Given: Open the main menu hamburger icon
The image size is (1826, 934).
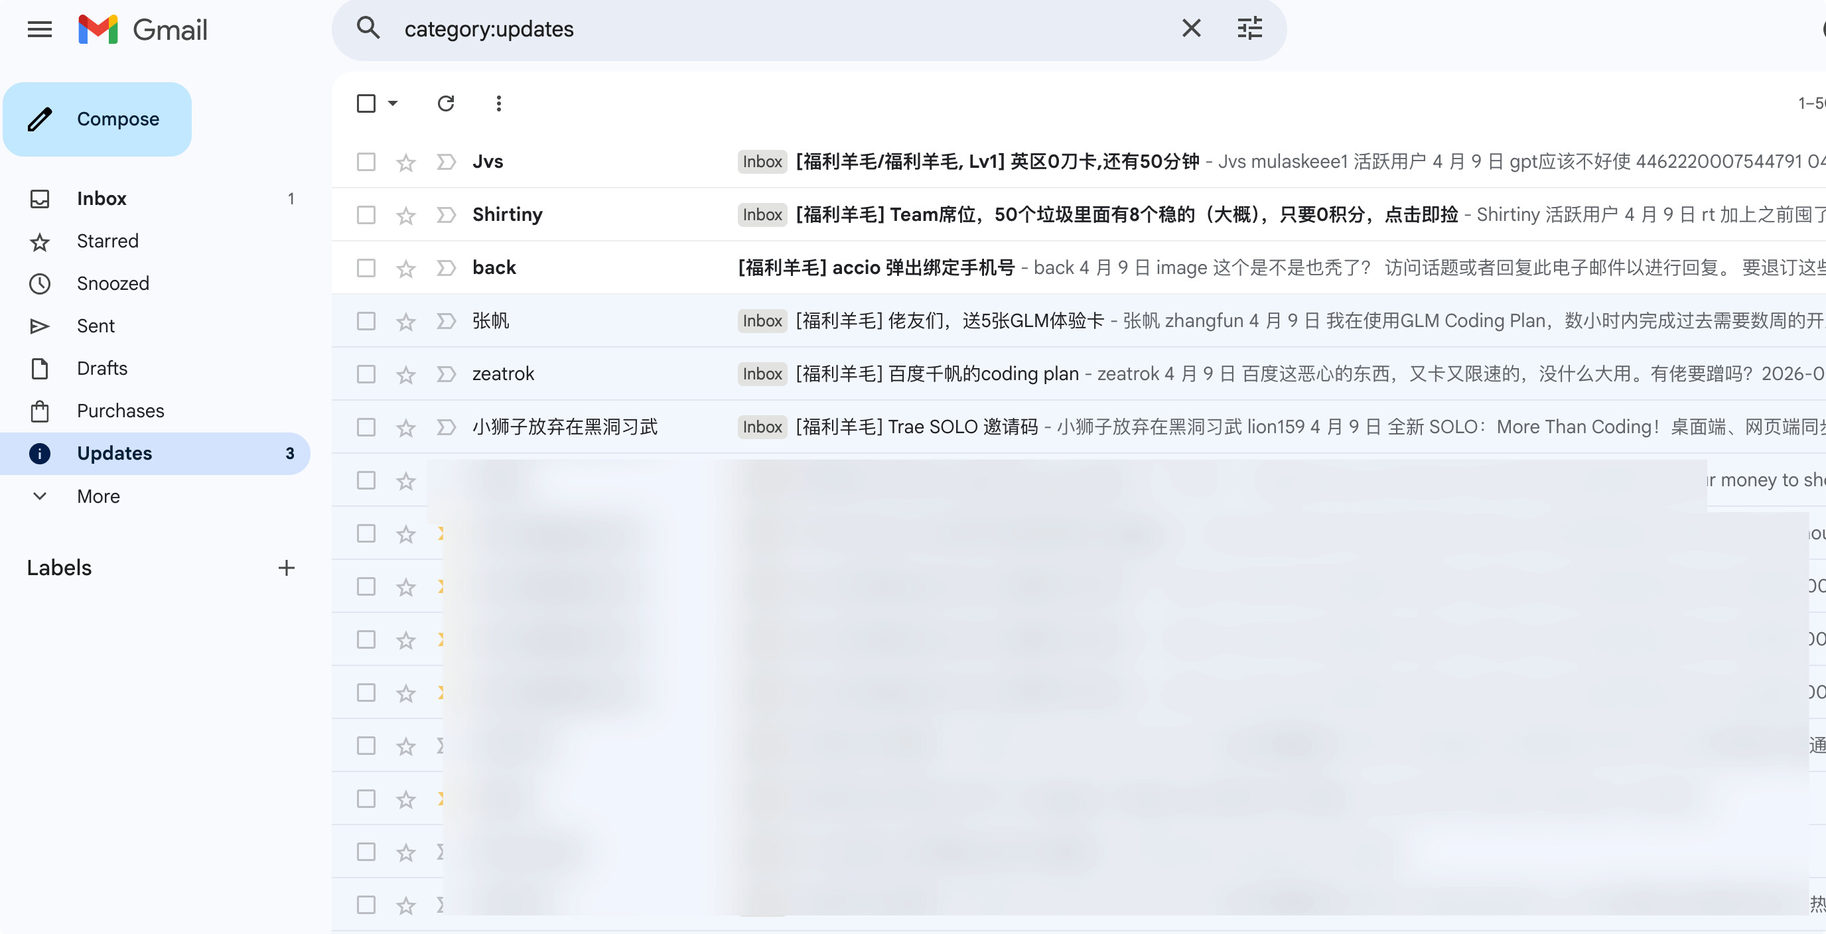Looking at the screenshot, I should click(40, 29).
